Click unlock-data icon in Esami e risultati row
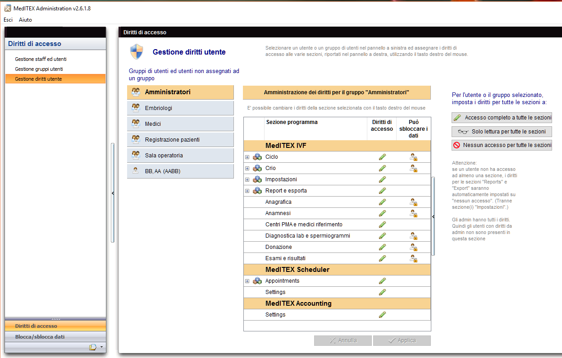Viewport: 562px width, 358px height. (413, 258)
